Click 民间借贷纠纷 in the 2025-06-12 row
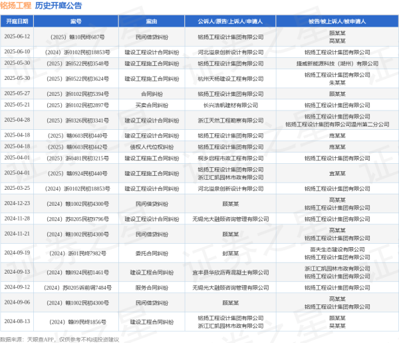399x343 pixels. (152, 37)
